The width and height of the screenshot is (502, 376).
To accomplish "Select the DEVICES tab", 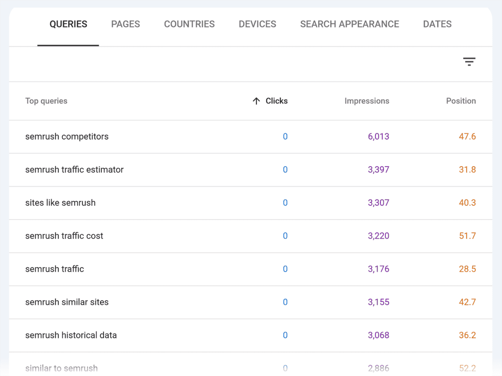I will point(257,24).
